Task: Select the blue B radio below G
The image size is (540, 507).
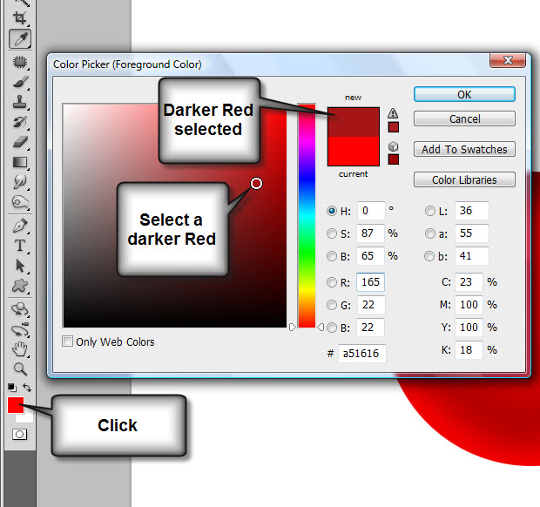Action: point(332,328)
